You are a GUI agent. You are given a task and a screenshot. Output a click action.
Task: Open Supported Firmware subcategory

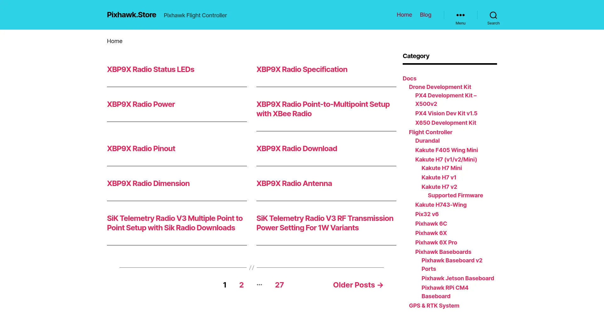pyautogui.click(x=455, y=195)
